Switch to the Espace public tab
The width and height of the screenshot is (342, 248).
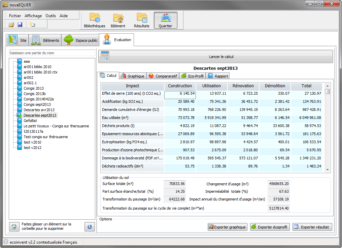click(x=80, y=40)
